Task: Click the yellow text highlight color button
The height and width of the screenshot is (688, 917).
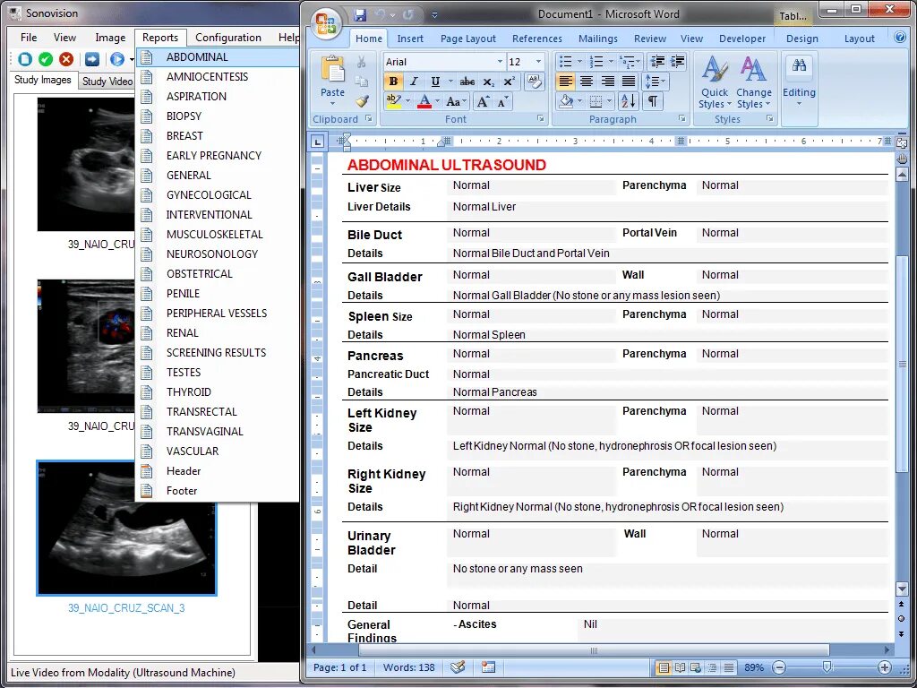Action: coord(393,102)
